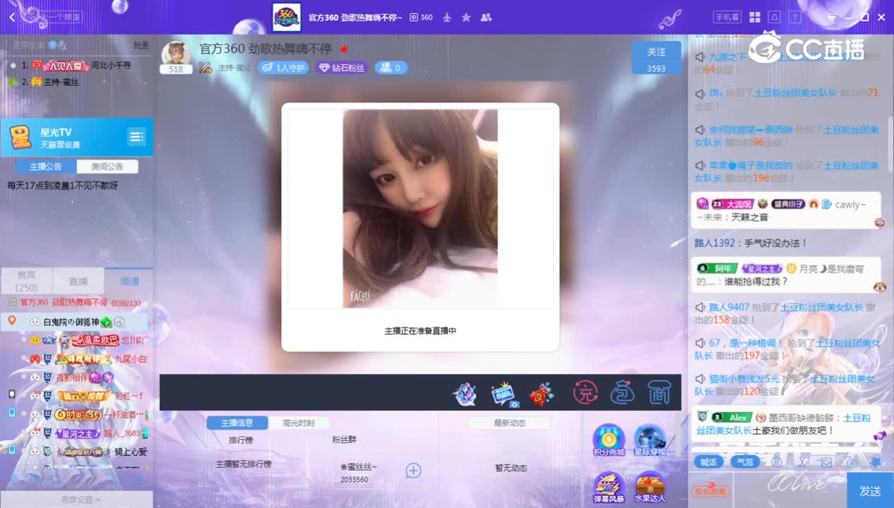
Task: Click the camera icon in chat toolbar
Action: point(851,462)
